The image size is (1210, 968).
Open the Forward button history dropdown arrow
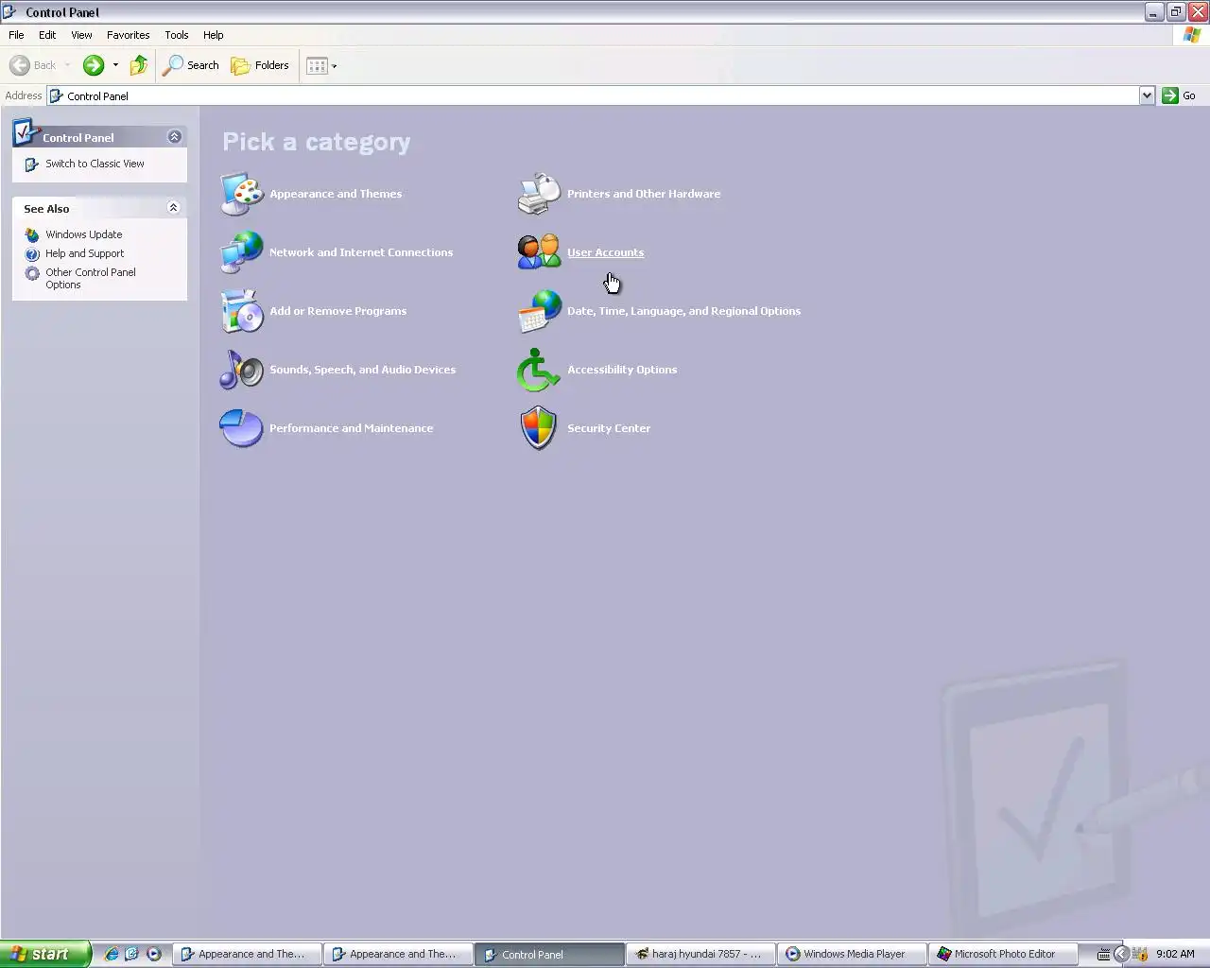pos(115,65)
